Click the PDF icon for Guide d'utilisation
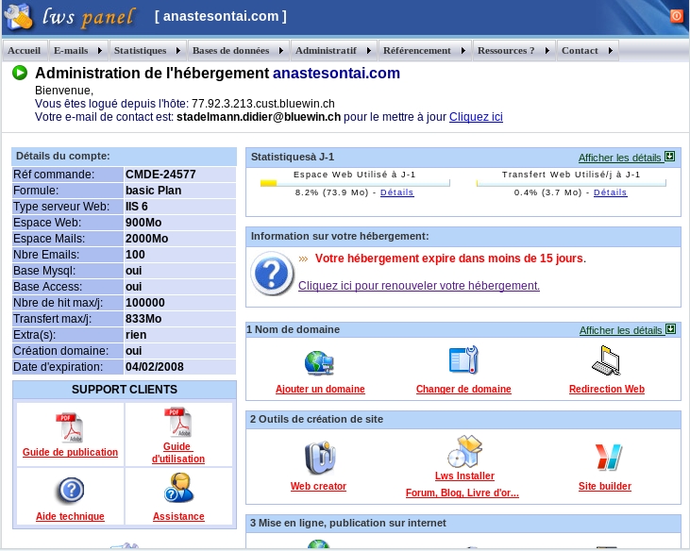The height and width of the screenshot is (551, 690). [178, 422]
